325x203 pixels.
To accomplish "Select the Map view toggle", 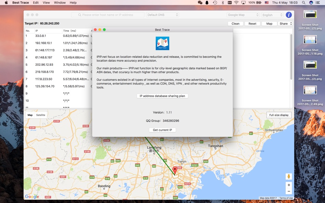I will click(30, 115).
